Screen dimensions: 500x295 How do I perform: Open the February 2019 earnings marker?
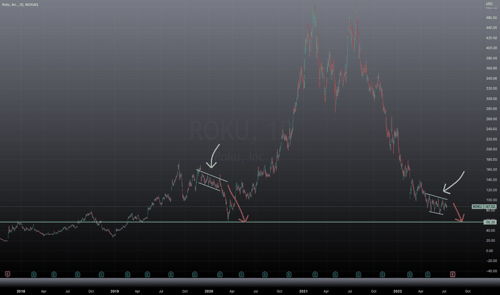click(128, 274)
